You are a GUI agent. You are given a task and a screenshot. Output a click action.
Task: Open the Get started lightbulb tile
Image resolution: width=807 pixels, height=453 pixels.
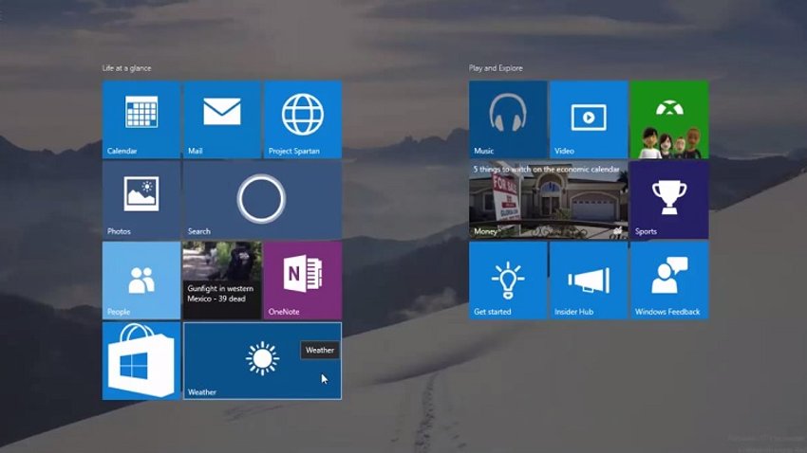[508, 281]
